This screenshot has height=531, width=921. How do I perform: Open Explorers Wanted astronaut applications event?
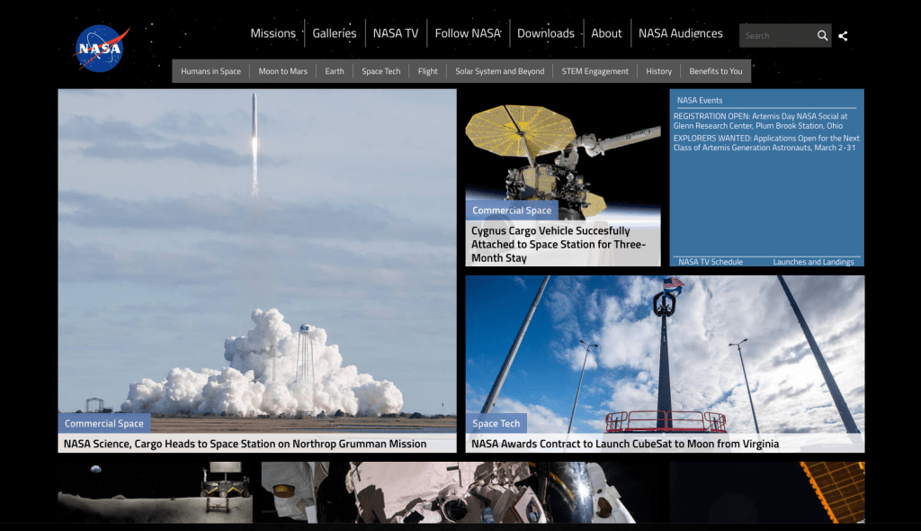(x=766, y=143)
